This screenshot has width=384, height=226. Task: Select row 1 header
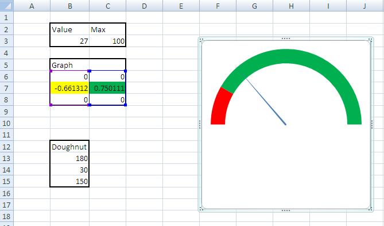point(7,18)
